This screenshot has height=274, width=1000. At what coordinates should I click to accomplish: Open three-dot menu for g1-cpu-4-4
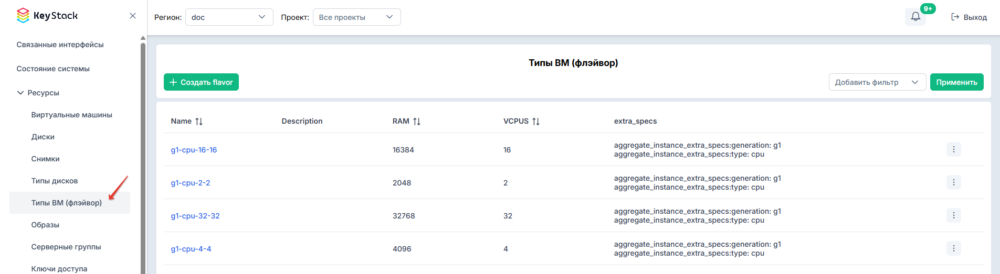(x=954, y=248)
